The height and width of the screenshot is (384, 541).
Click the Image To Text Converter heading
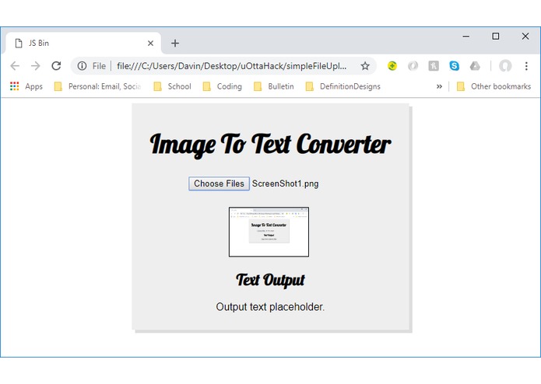point(270,145)
